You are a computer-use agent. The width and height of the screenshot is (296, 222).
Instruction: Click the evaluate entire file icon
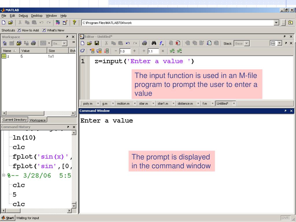point(106,51)
